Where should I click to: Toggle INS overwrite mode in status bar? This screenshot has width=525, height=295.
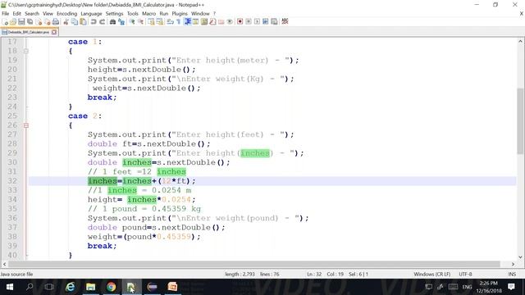tap(512, 274)
